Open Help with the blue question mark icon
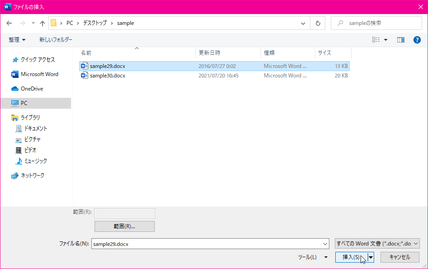This screenshot has height=269, width=428. 417,39
